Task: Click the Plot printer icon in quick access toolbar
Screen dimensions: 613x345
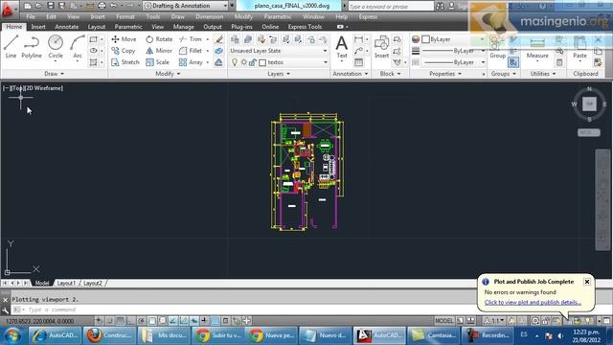Action: [102, 6]
